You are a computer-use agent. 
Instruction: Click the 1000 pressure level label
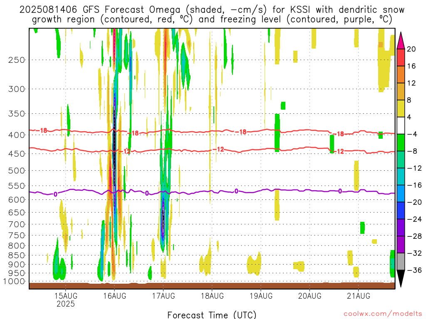point(15,282)
